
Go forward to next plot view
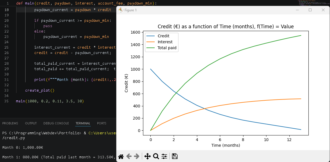pos(137,156)
